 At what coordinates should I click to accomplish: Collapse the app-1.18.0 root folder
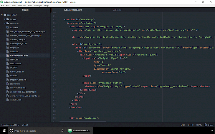pos(2,15)
